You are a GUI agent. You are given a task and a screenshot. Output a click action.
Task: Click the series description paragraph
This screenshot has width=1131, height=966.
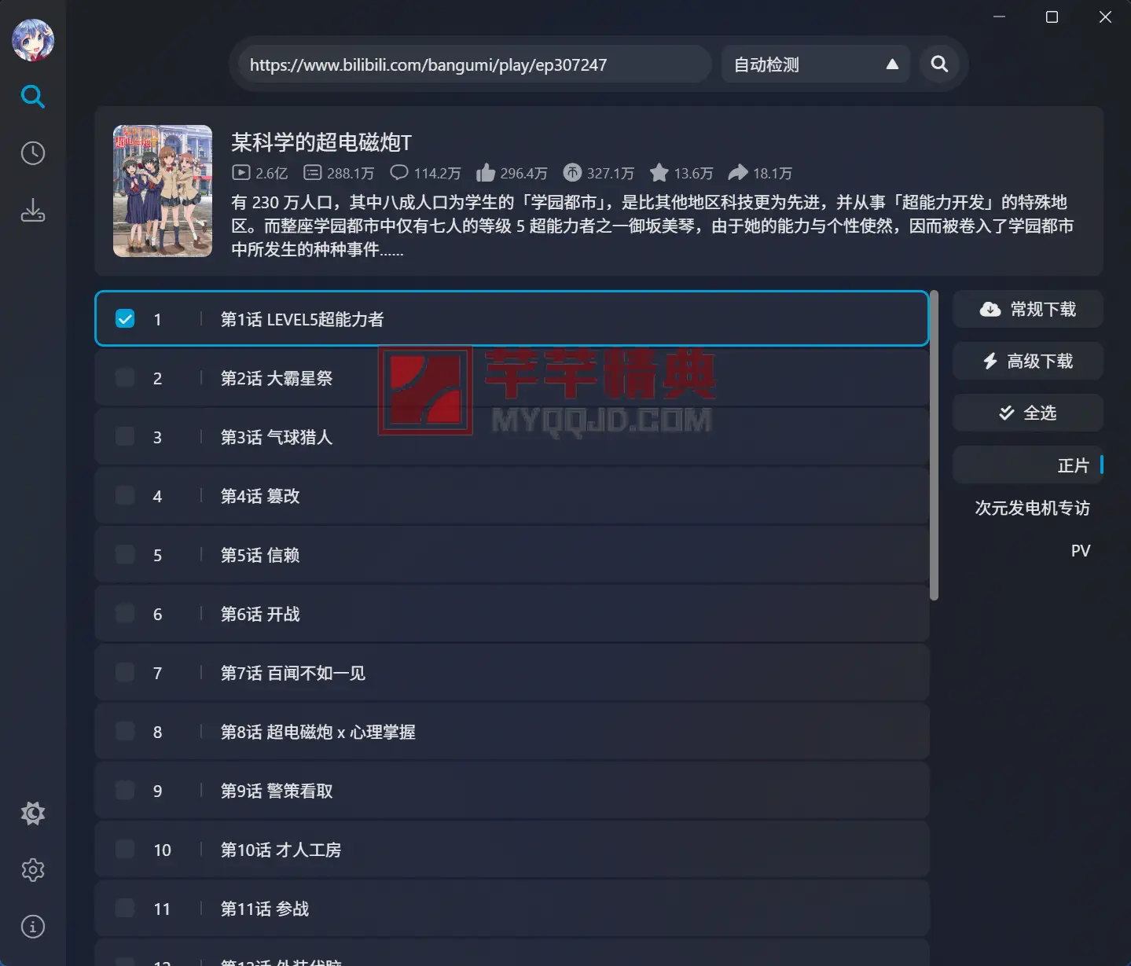[652, 226]
